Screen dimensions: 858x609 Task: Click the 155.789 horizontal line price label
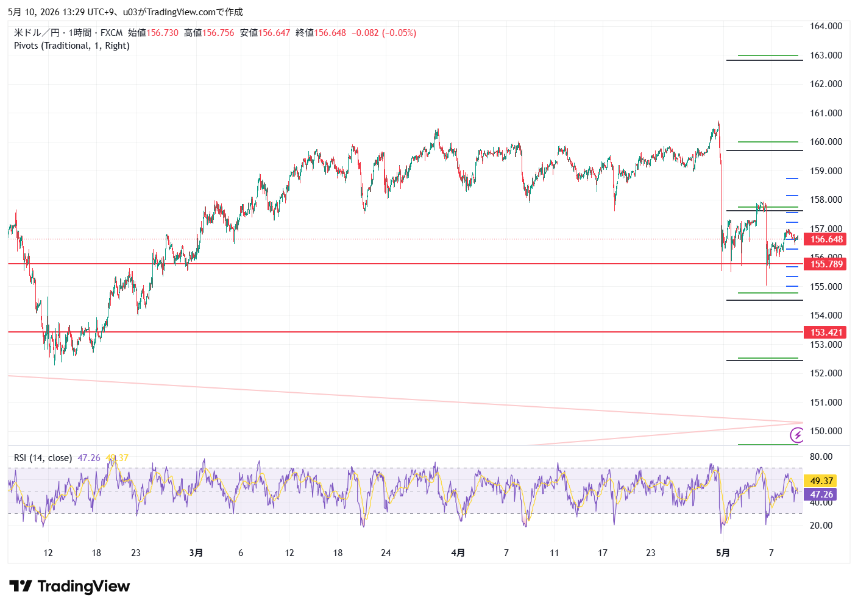(826, 264)
